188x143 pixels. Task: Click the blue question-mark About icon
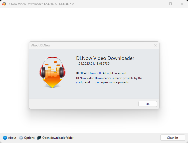pos(5,138)
